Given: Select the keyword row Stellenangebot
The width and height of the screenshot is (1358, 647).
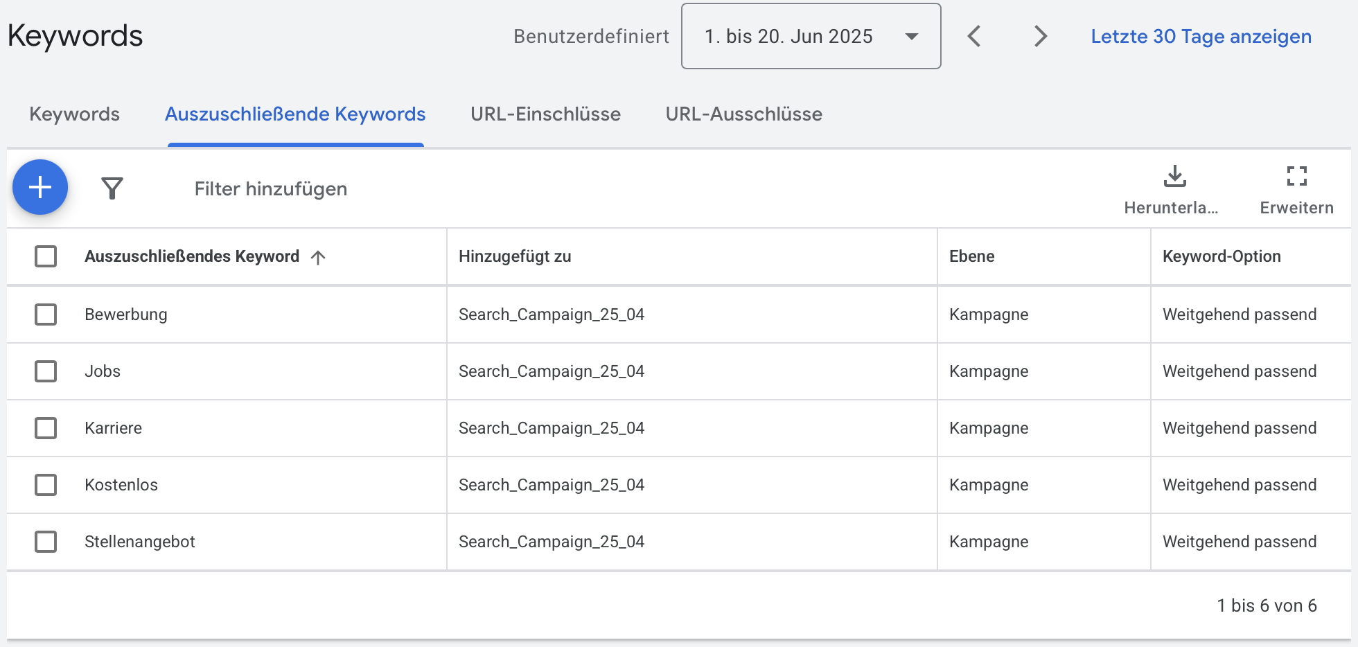Looking at the screenshot, I should [139, 541].
